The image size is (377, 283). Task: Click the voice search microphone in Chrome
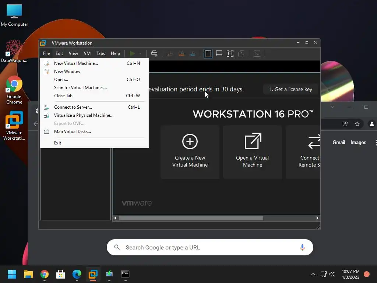pyautogui.click(x=303, y=247)
